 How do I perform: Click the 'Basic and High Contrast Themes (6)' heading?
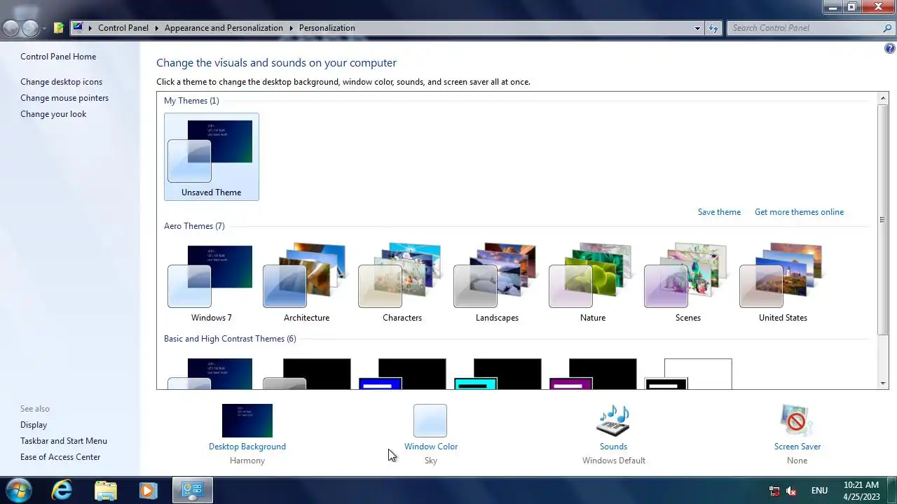coord(230,339)
